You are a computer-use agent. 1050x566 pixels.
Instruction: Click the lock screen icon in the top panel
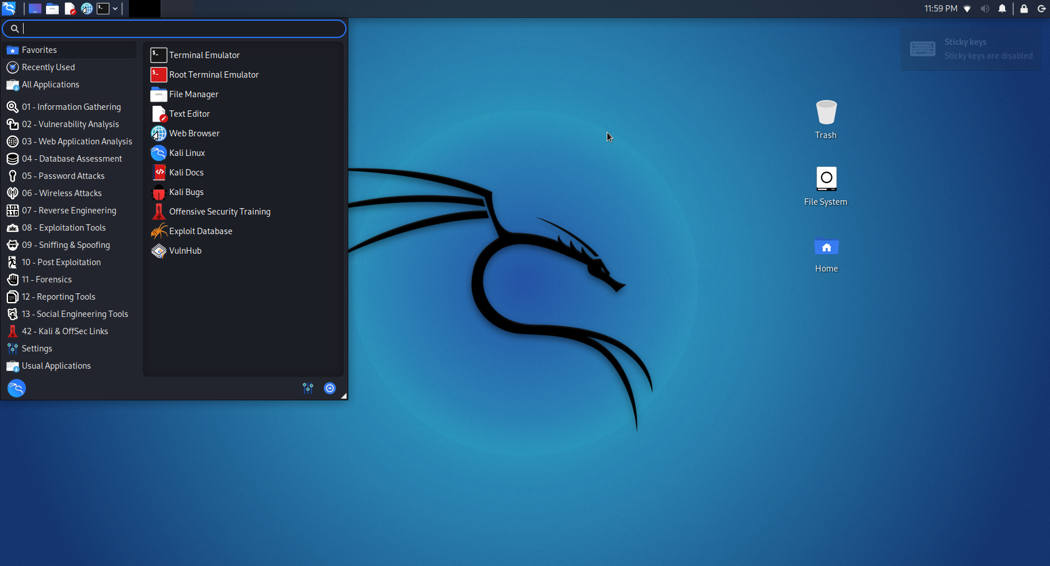click(x=1024, y=9)
